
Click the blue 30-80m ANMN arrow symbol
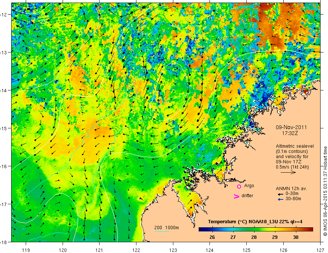(281, 199)
